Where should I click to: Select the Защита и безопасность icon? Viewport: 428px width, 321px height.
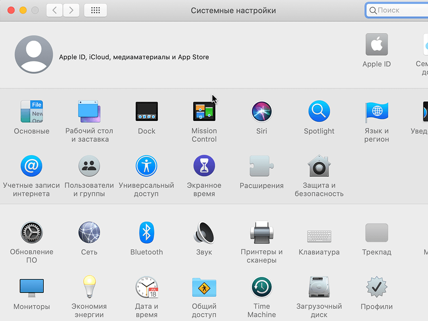[x=319, y=166]
